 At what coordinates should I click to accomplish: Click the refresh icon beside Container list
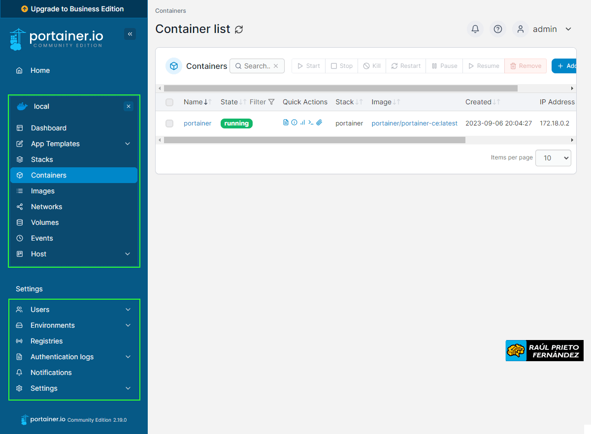(239, 30)
